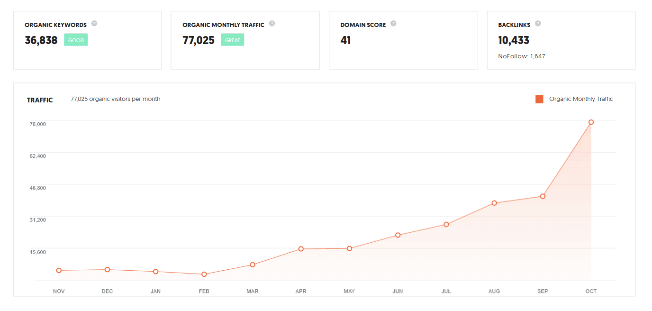Screen dimensions: 652x311
Task: Select the JAN data point on chart
Action: (x=155, y=272)
